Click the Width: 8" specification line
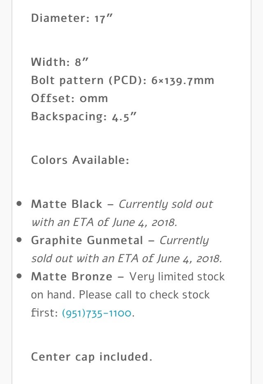Image resolution: width=263 pixels, height=384 pixels. pyautogui.click(x=60, y=62)
